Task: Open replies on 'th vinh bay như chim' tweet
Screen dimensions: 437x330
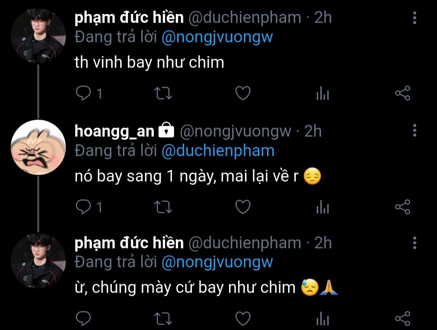Action: (x=83, y=93)
